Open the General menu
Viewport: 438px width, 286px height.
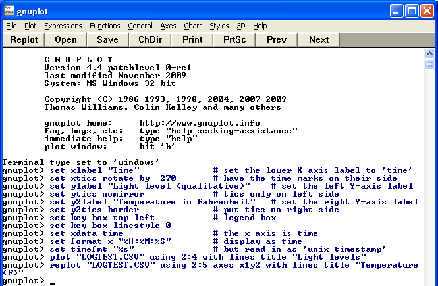click(x=140, y=26)
